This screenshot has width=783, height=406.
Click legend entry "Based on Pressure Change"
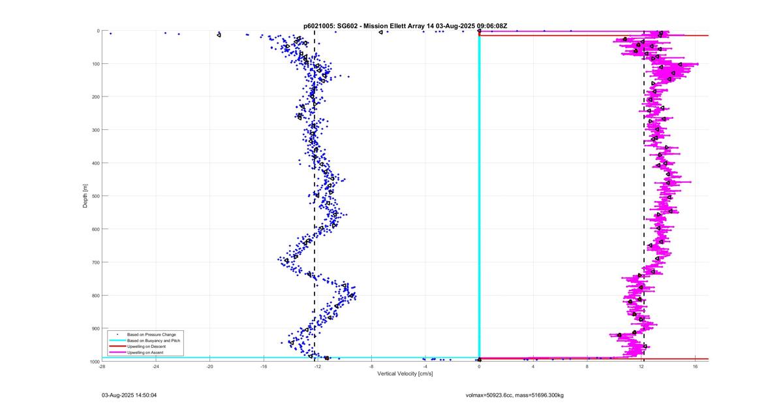pos(151,334)
